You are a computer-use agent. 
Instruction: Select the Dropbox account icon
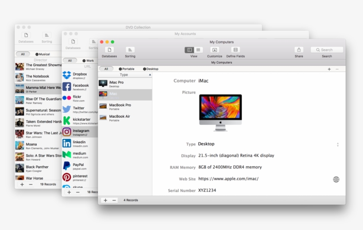(x=67, y=75)
